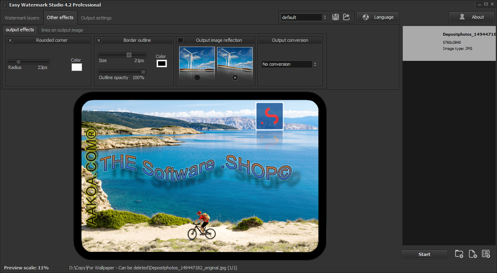Click the add folder icon near Start
The width and height of the screenshot is (497, 273).
[459, 254]
